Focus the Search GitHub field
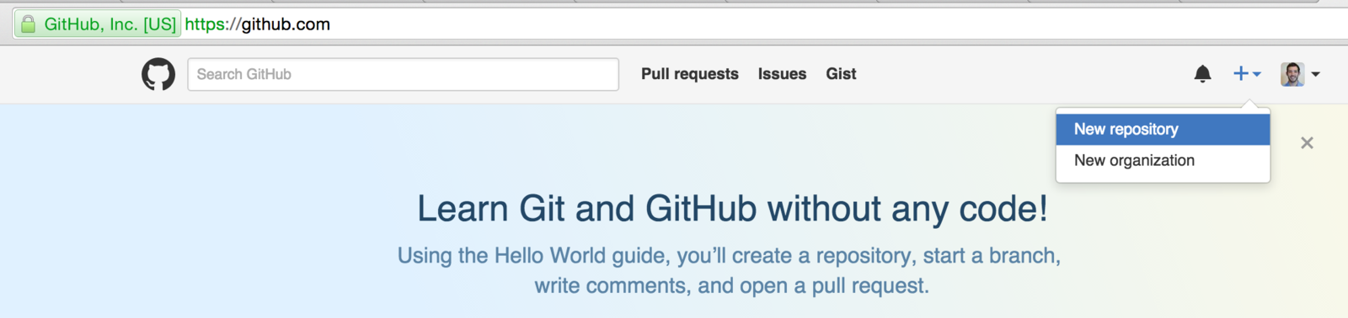Screen dimensions: 1348x318 point(403,74)
